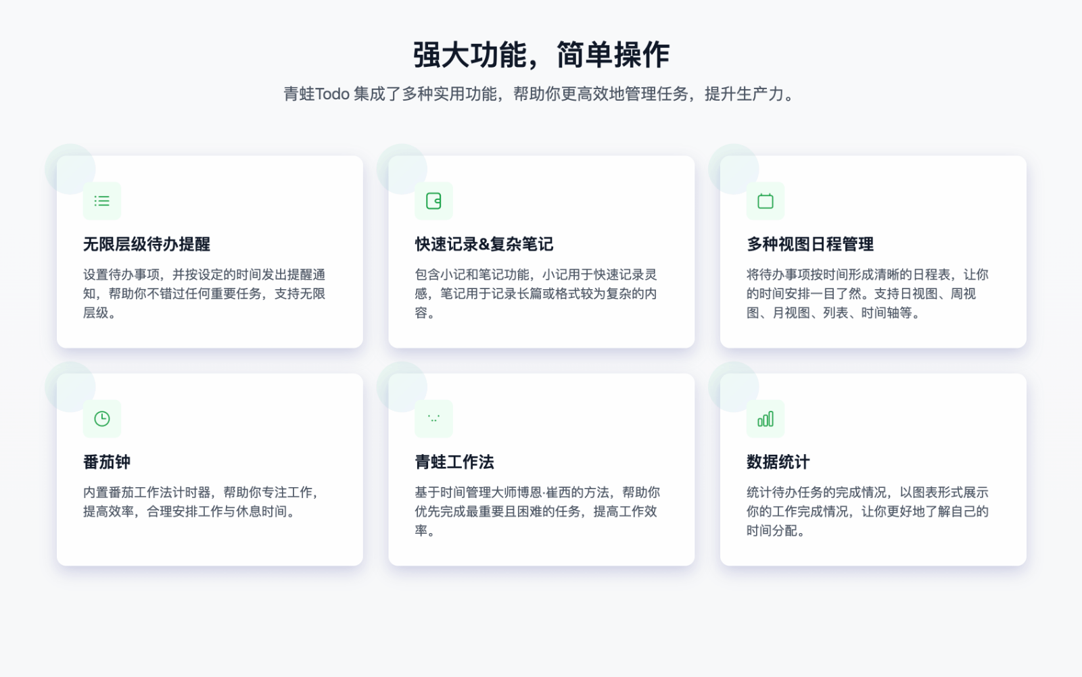1082x677 pixels.
Task: Click the heading 强大功能，简单操作
Action: (541, 55)
